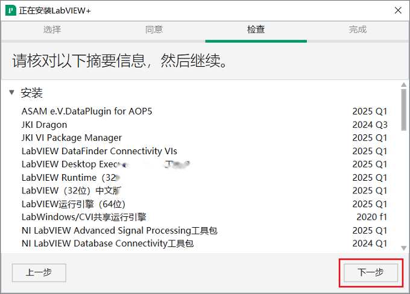Click 2024 Q1 version of Database Connectivity
Viewport: 410px width, 294px height.
point(370,243)
